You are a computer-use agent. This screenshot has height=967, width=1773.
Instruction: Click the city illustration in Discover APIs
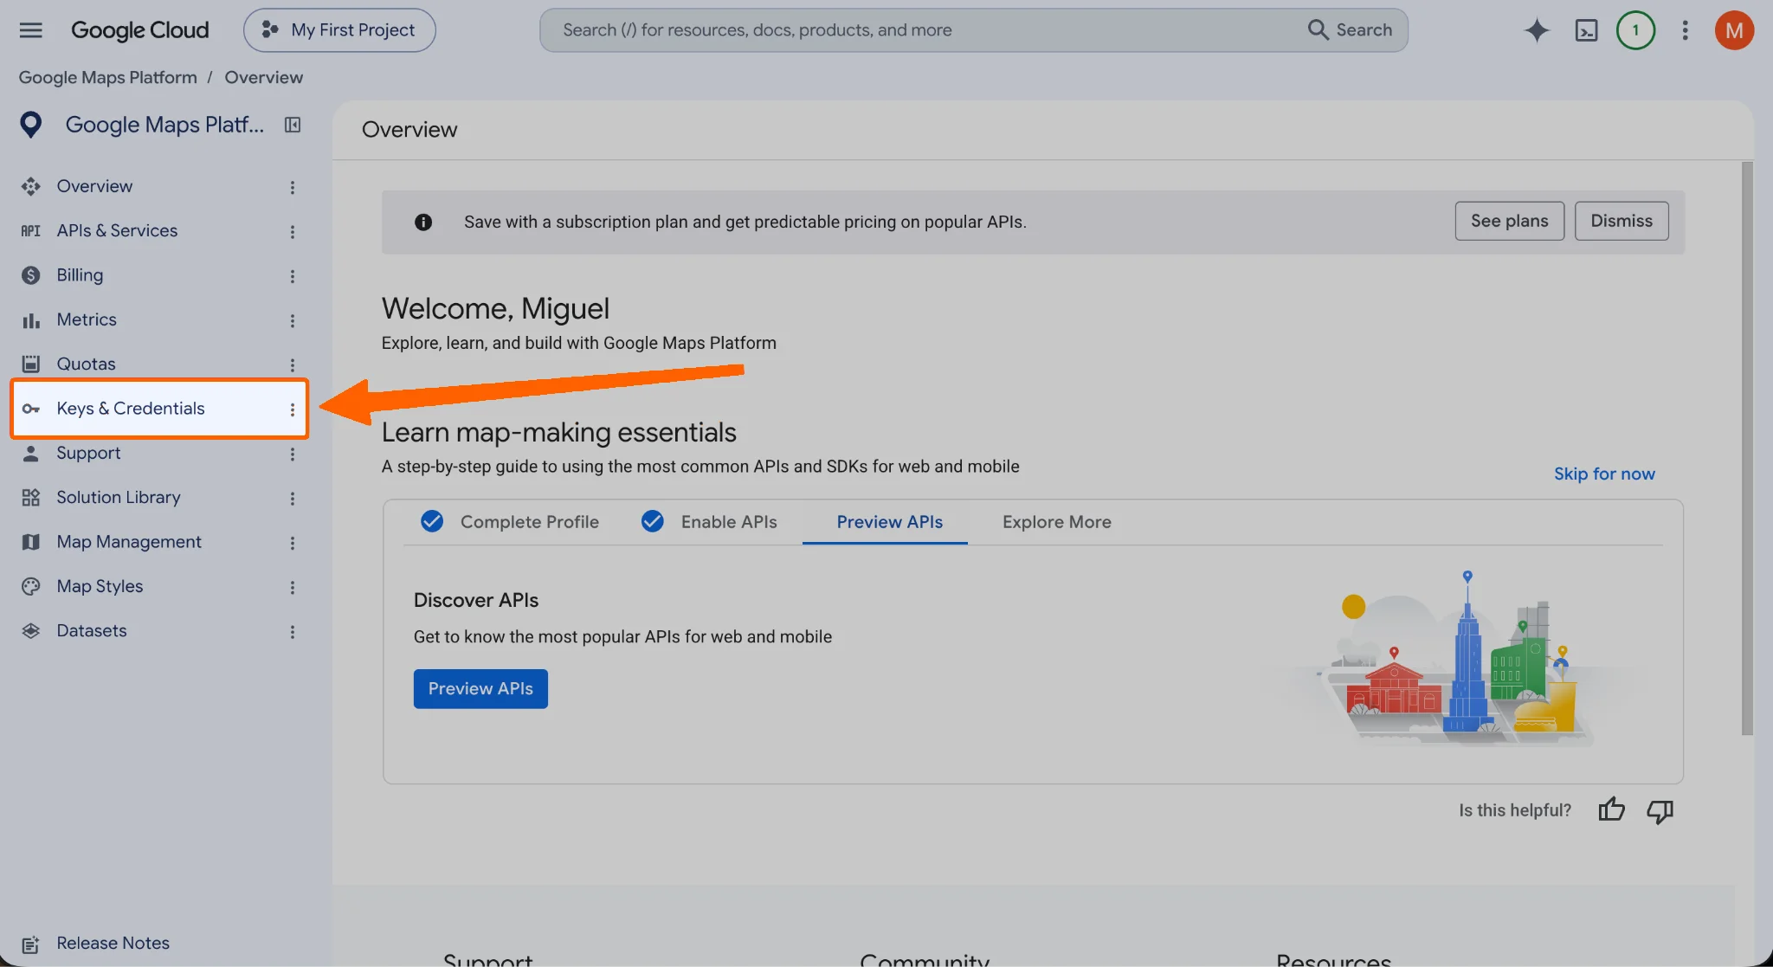(1454, 658)
